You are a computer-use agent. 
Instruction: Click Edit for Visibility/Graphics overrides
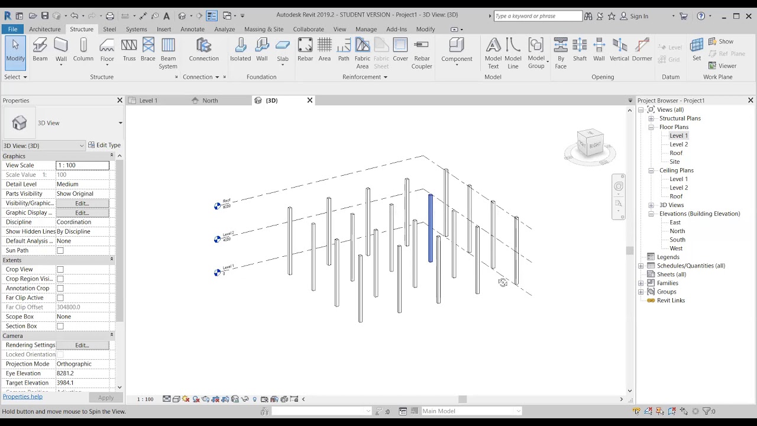point(82,203)
